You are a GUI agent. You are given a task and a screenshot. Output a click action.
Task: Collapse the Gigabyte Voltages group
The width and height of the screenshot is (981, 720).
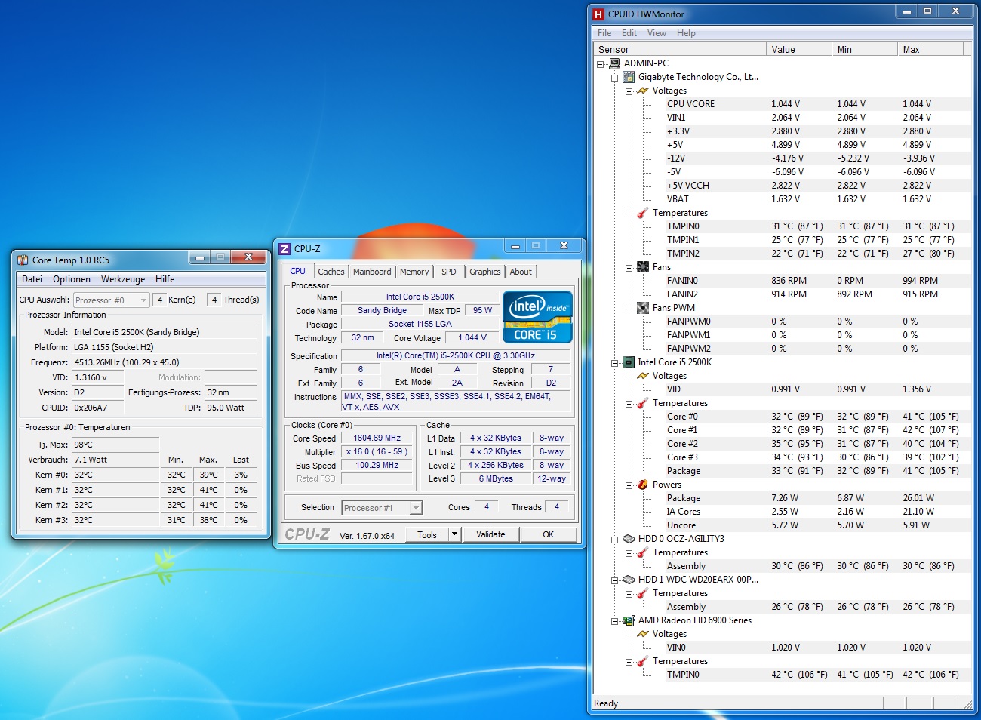pyautogui.click(x=629, y=91)
